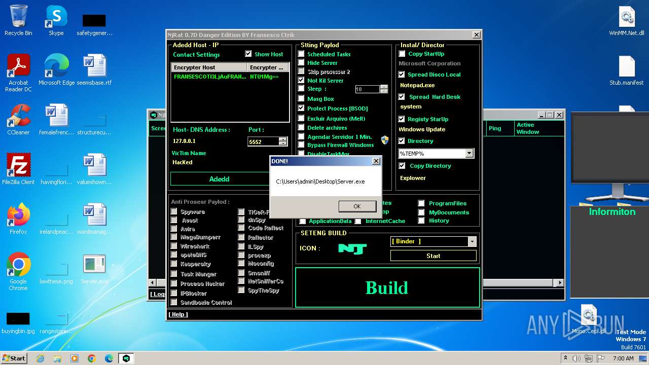Click the Ping column header in back window
This screenshot has height=365, width=649.
tap(500, 128)
